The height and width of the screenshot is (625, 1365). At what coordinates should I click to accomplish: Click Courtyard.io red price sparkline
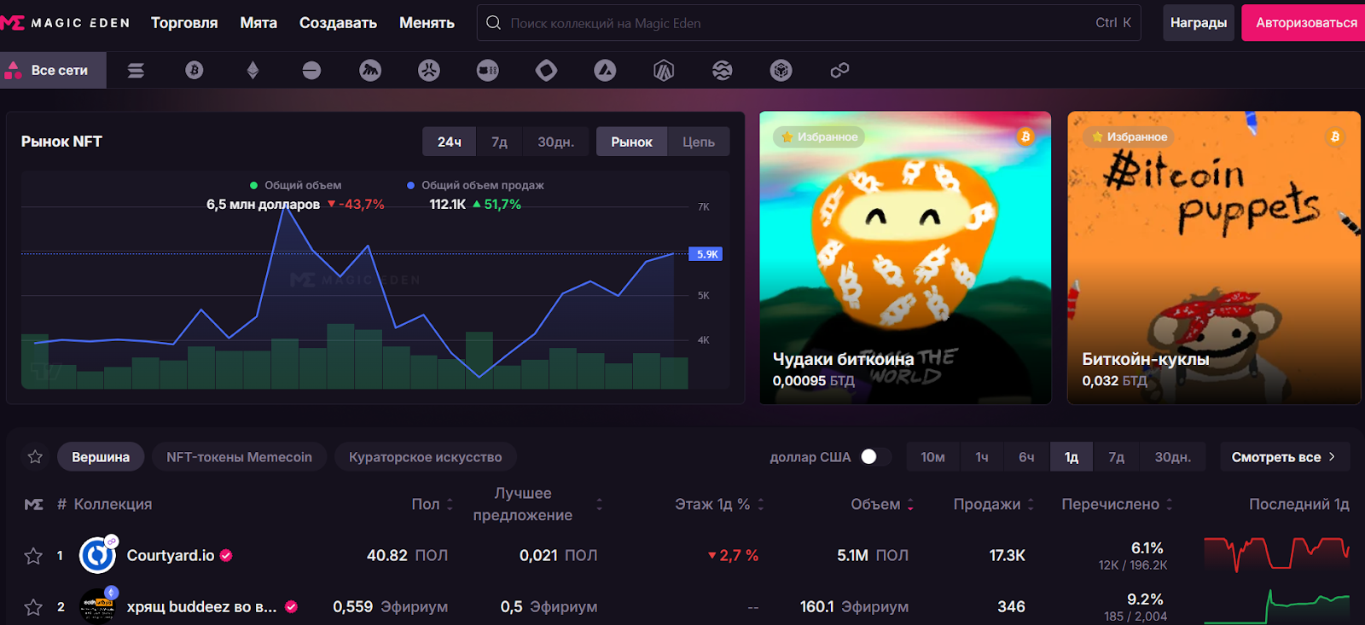[x=1277, y=553]
